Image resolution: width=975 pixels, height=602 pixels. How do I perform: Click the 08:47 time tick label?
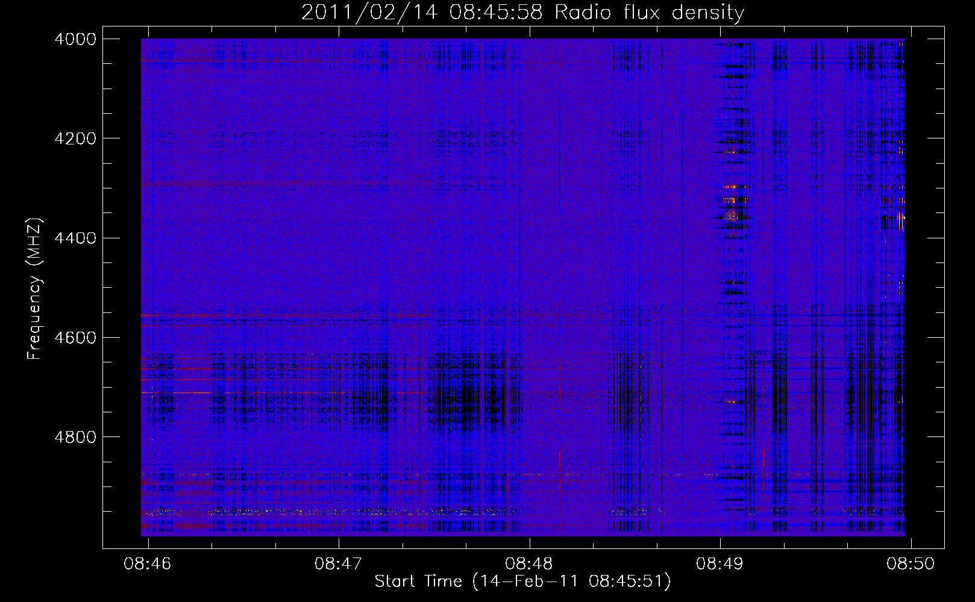pyautogui.click(x=339, y=563)
